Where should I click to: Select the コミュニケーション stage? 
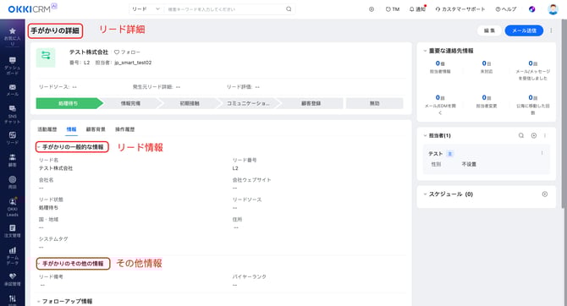248,103
